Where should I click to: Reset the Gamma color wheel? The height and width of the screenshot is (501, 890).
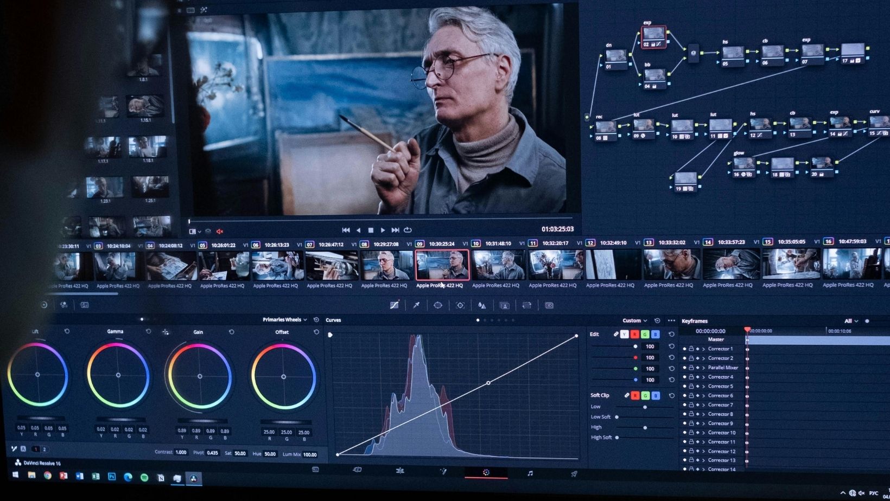point(148,331)
